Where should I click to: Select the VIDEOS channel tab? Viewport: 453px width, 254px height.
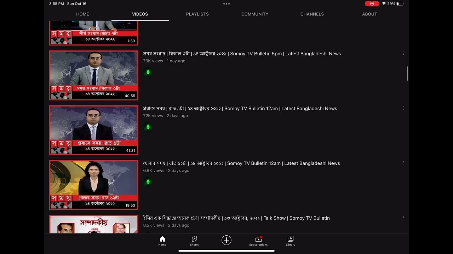pyautogui.click(x=140, y=14)
